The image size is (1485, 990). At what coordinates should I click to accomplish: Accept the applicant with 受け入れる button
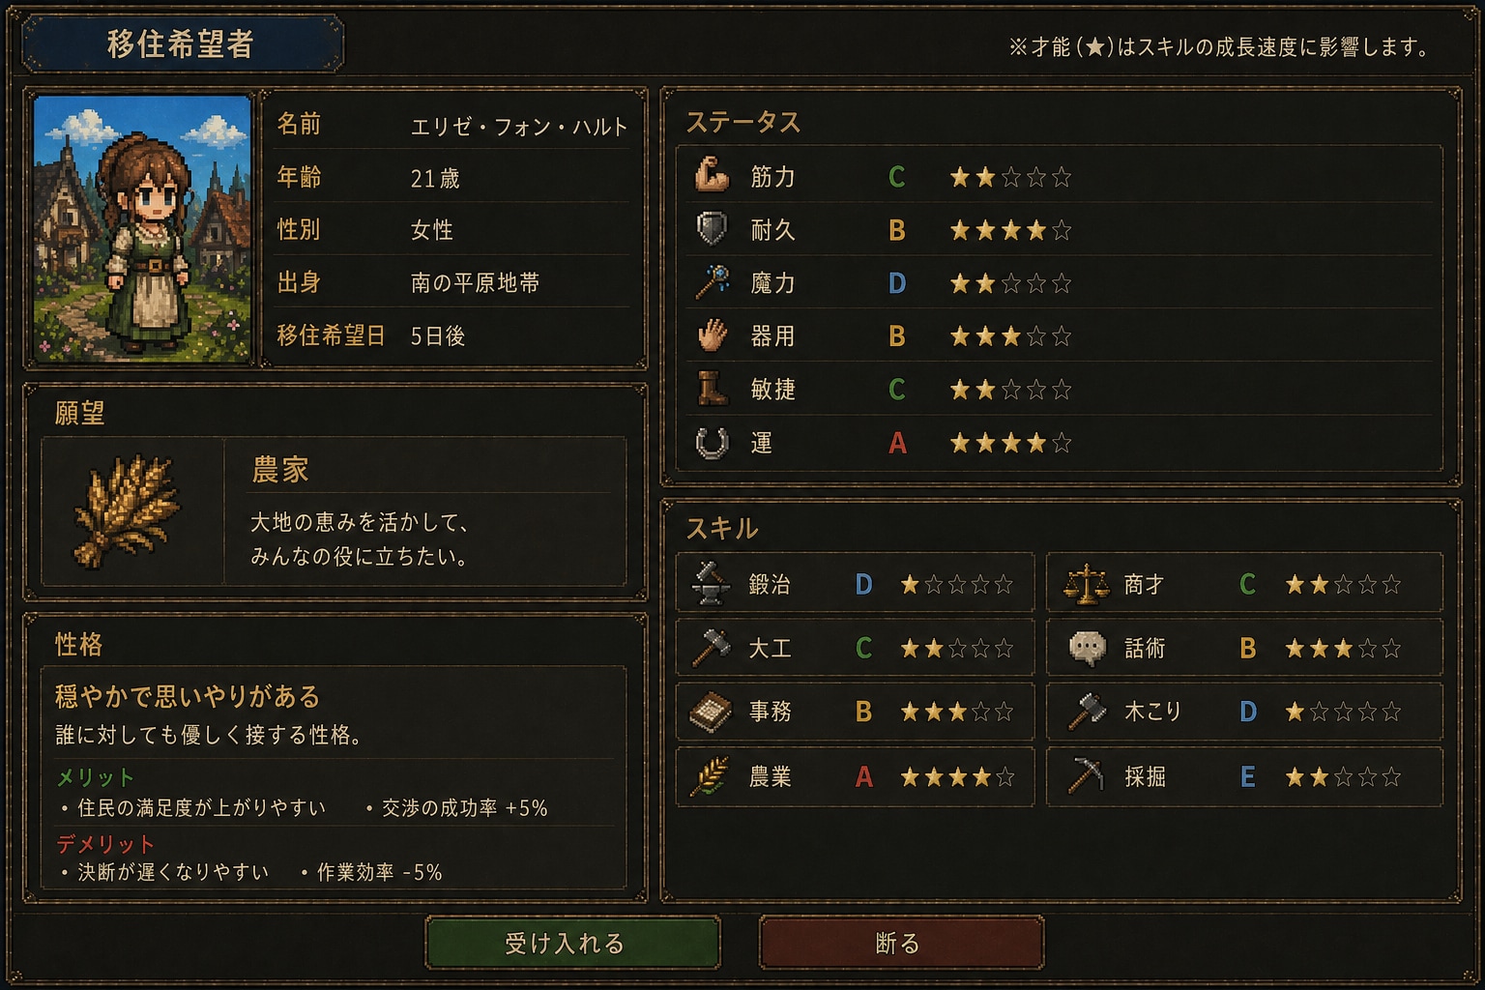click(572, 943)
